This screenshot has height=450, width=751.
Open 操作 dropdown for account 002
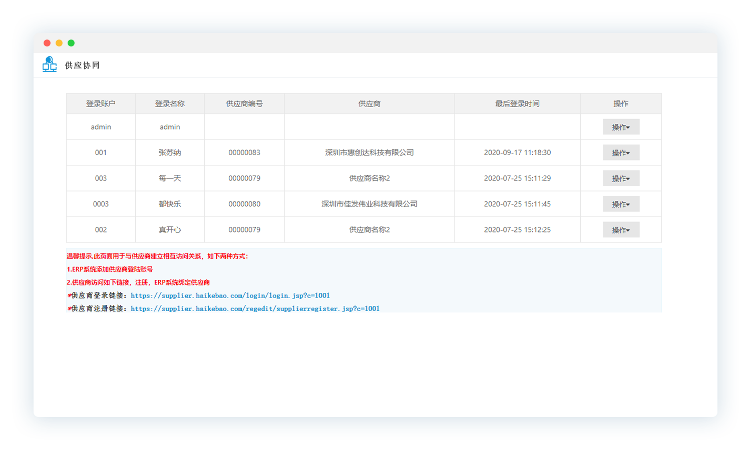tap(621, 230)
